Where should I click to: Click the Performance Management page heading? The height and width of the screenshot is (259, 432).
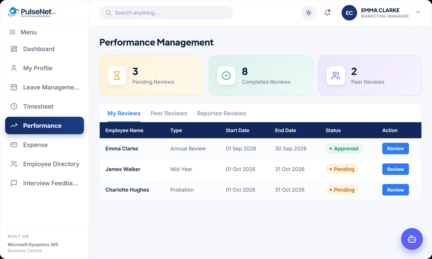point(156,42)
